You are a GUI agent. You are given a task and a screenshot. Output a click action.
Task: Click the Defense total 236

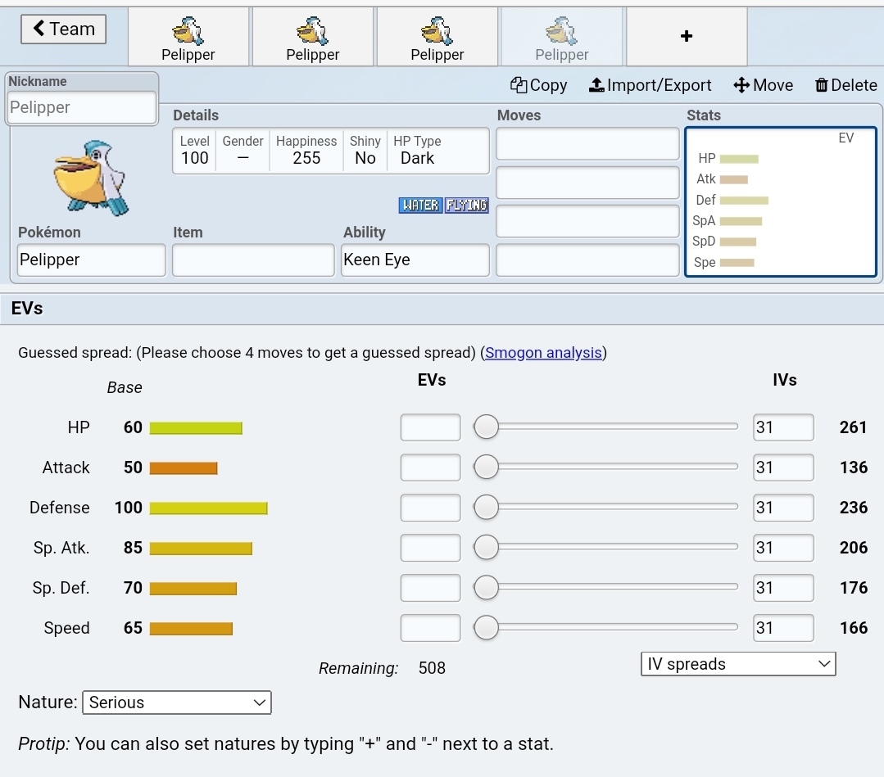tap(853, 508)
